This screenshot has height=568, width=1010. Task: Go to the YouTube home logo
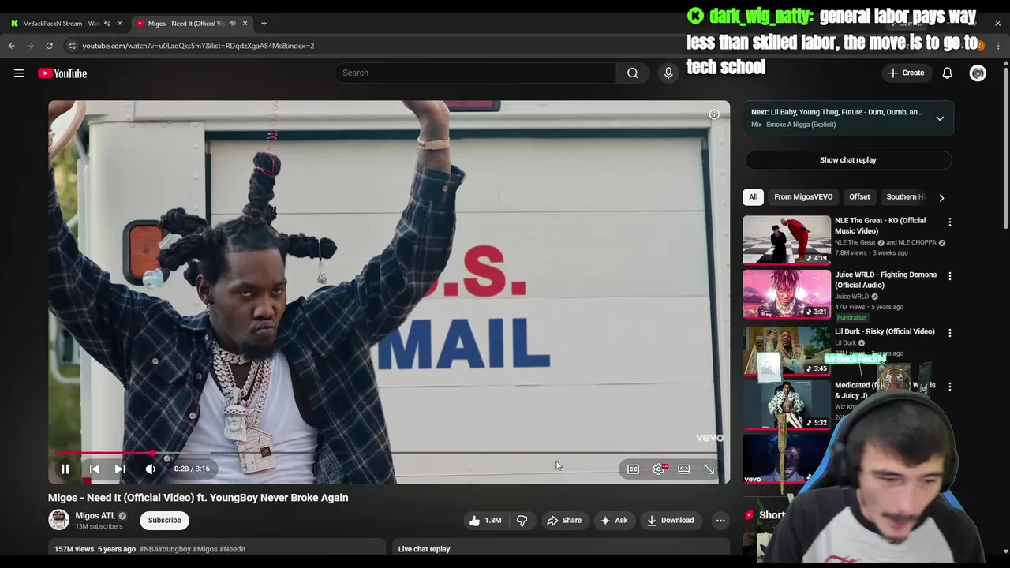tap(62, 73)
